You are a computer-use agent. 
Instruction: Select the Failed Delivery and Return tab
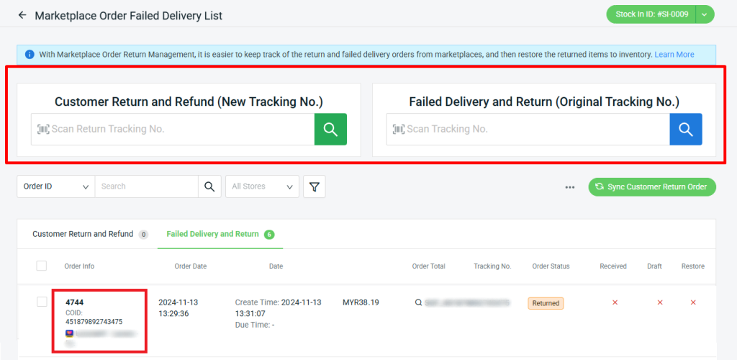point(212,234)
